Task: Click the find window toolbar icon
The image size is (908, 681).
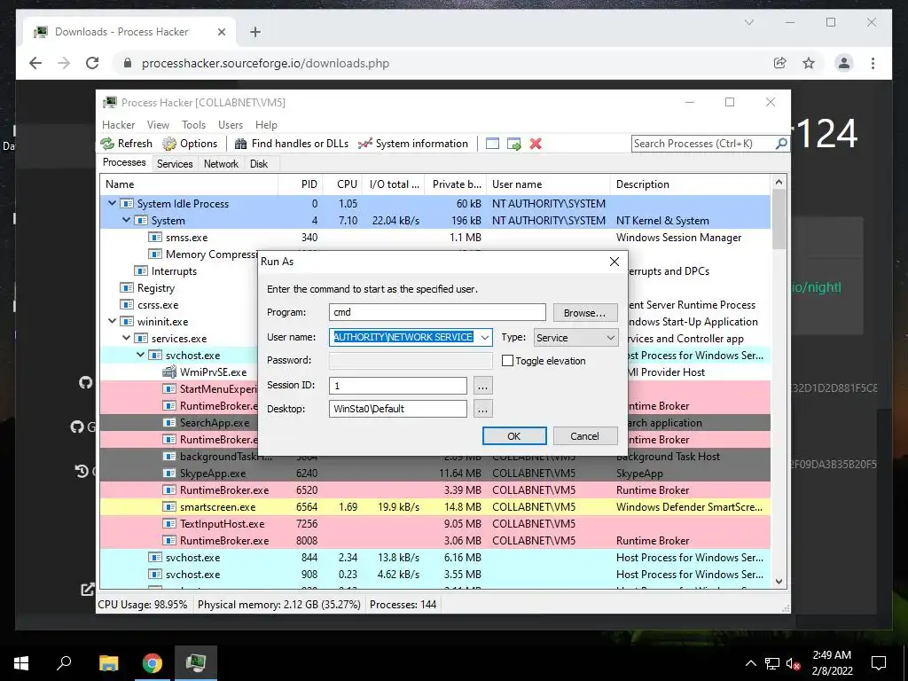Action: coord(492,144)
